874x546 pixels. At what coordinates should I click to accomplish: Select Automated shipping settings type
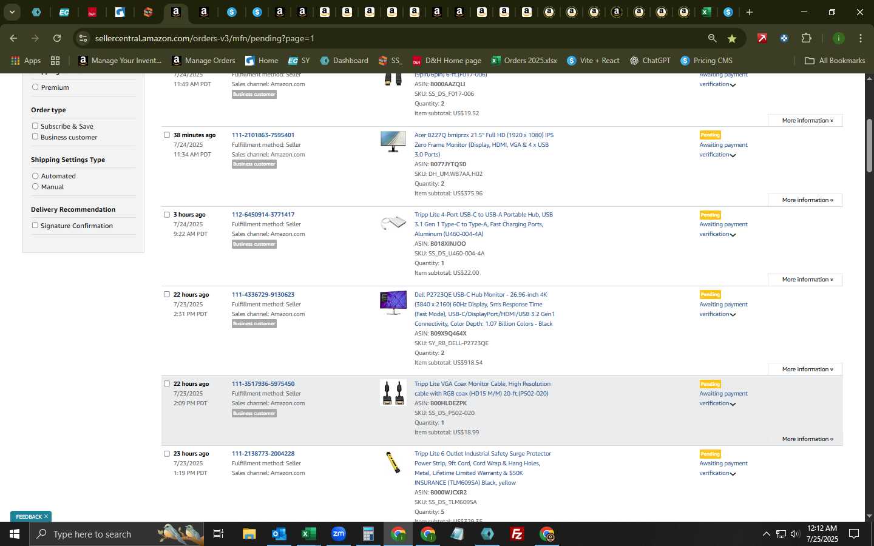click(35, 175)
